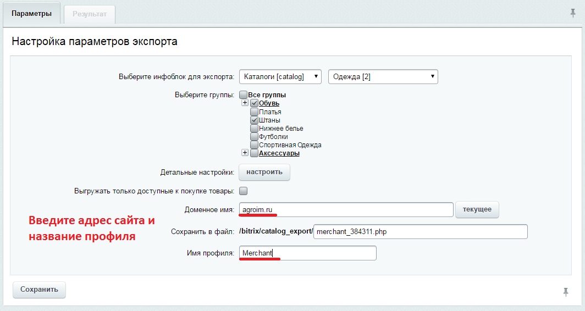Click the текущее domain button
This screenshot has width=585, height=311.
[x=477, y=209]
